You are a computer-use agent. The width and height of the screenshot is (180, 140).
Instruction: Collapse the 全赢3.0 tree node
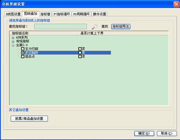click(13, 45)
